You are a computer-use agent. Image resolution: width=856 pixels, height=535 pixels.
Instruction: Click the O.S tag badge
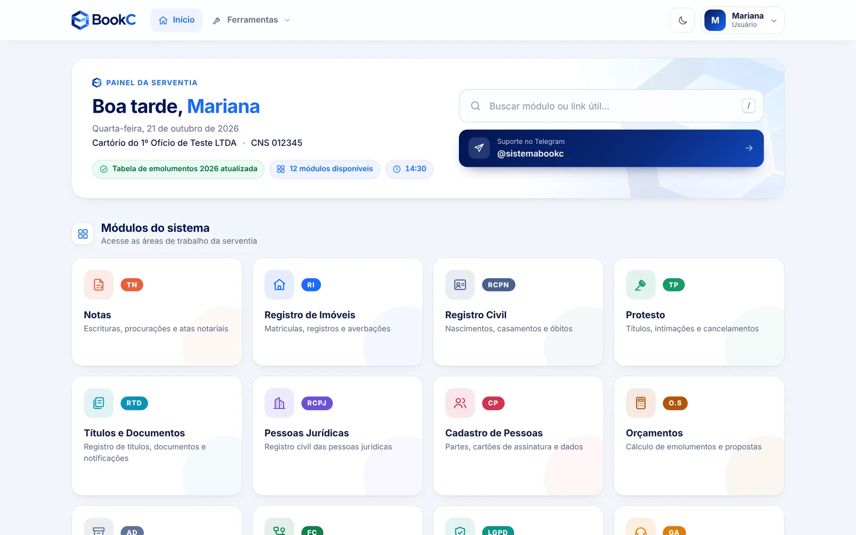[x=675, y=403]
